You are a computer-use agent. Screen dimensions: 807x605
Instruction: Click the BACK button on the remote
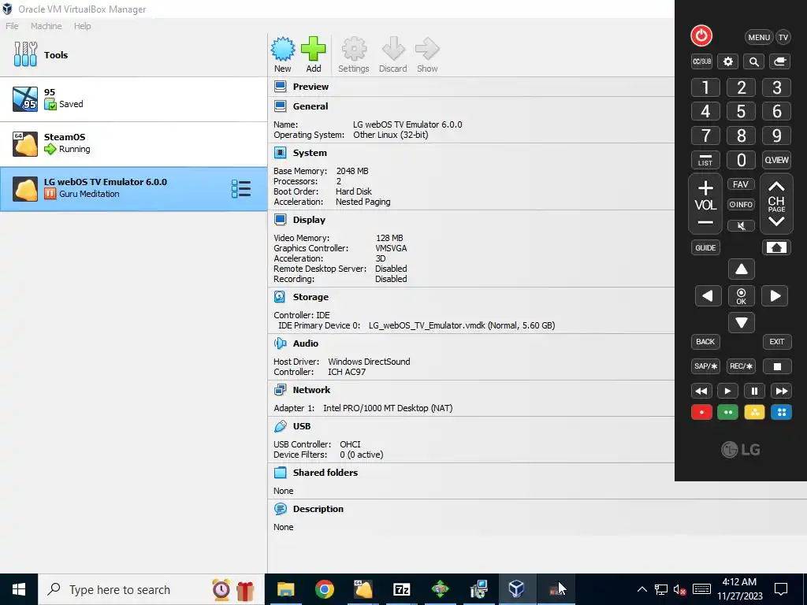pos(705,342)
